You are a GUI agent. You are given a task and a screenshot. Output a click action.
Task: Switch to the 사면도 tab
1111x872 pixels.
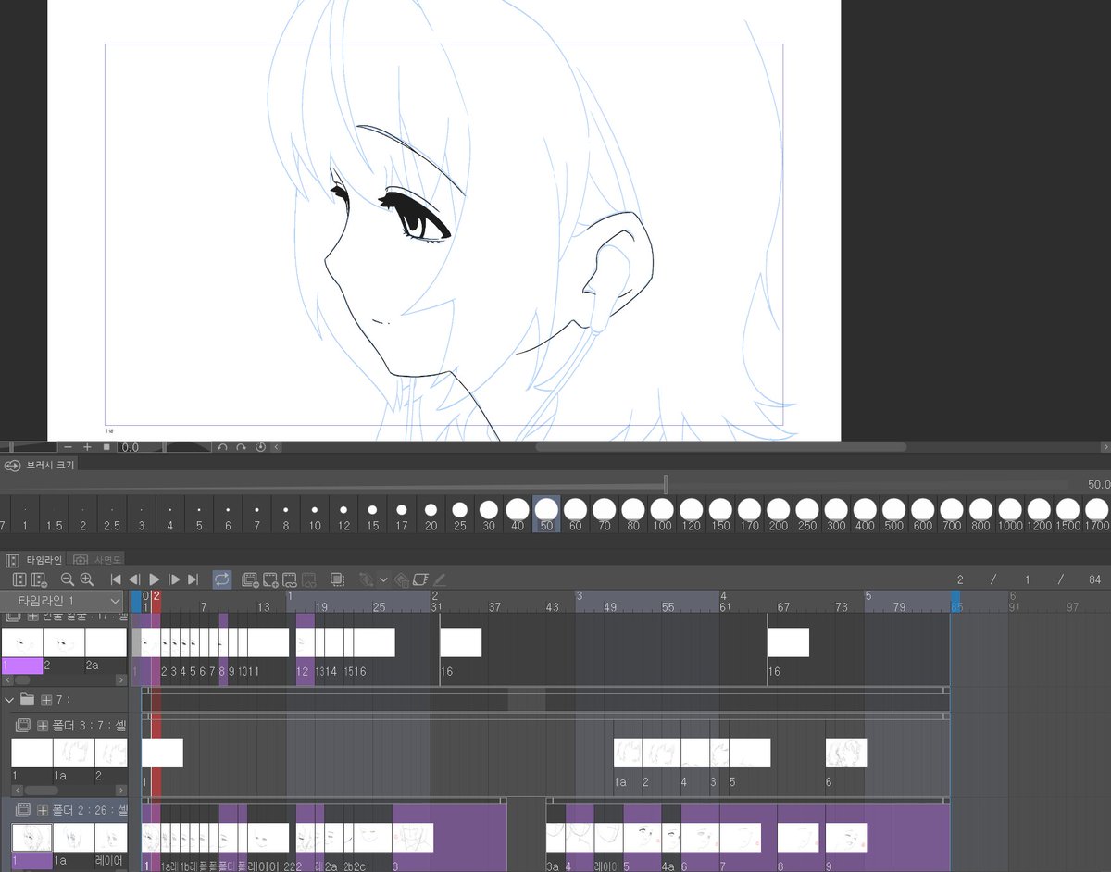pos(95,560)
